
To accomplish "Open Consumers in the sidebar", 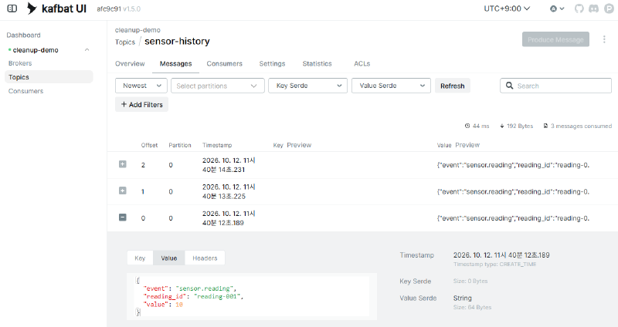I will click(x=26, y=91).
